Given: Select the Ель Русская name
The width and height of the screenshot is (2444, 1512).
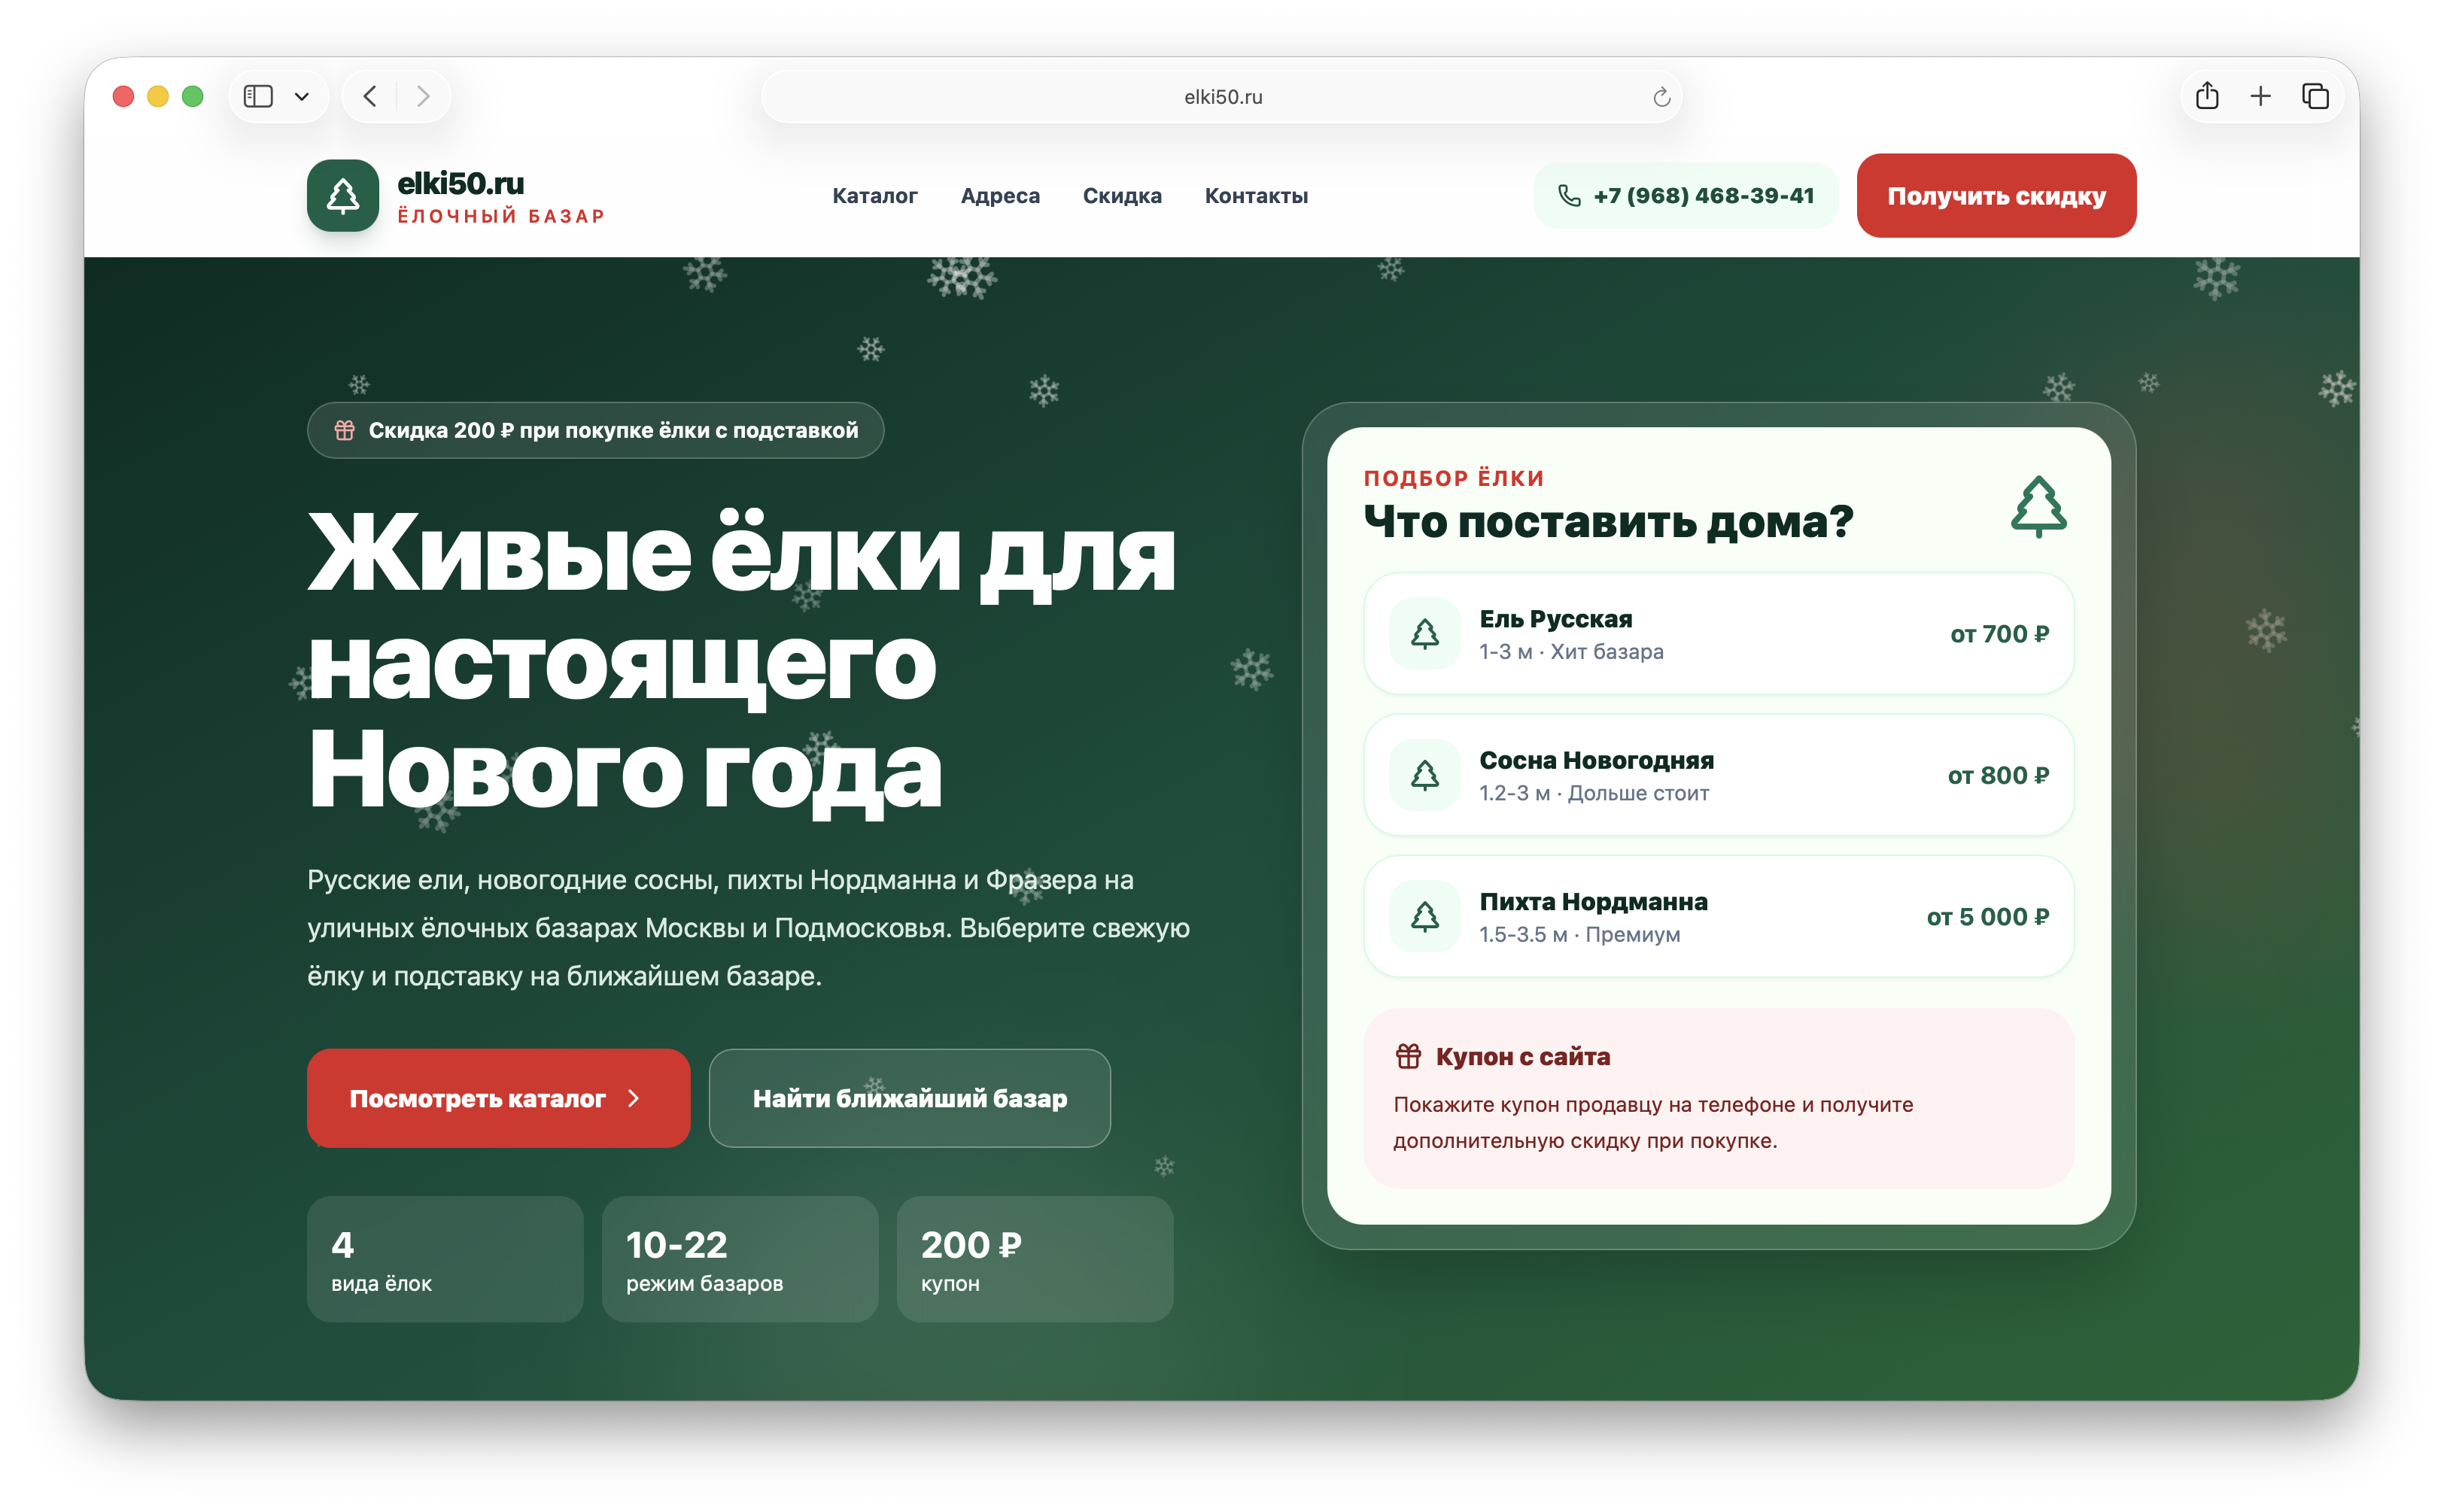Looking at the screenshot, I should [x=1555, y=619].
